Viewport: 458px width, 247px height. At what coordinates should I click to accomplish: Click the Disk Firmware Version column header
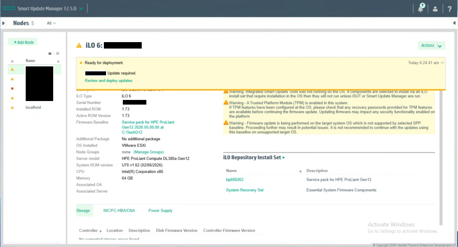click(177, 231)
